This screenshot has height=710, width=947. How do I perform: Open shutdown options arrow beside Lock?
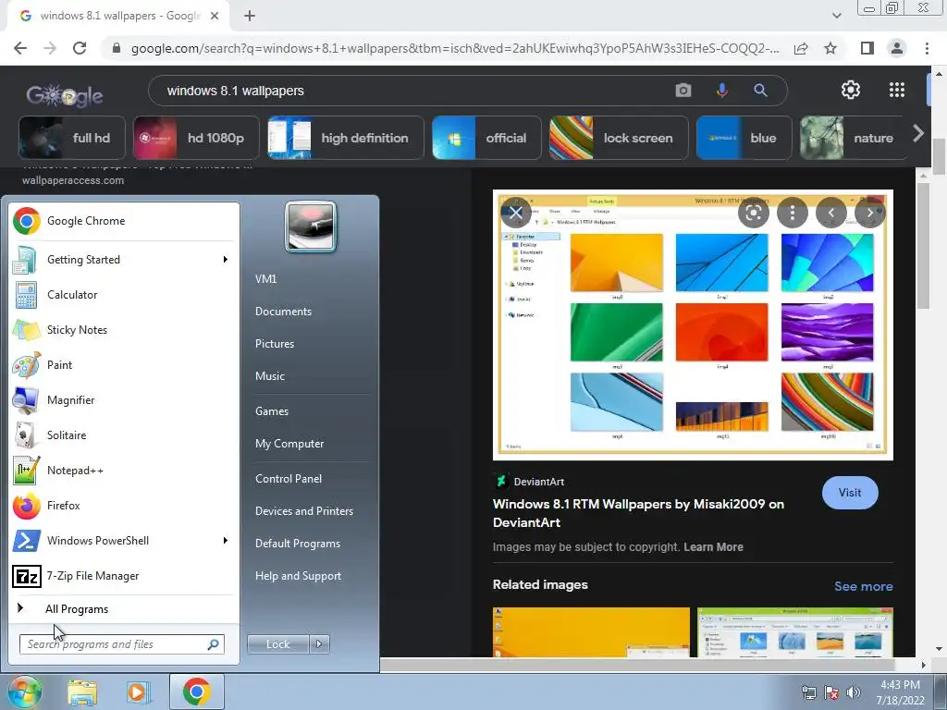[319, 644]
